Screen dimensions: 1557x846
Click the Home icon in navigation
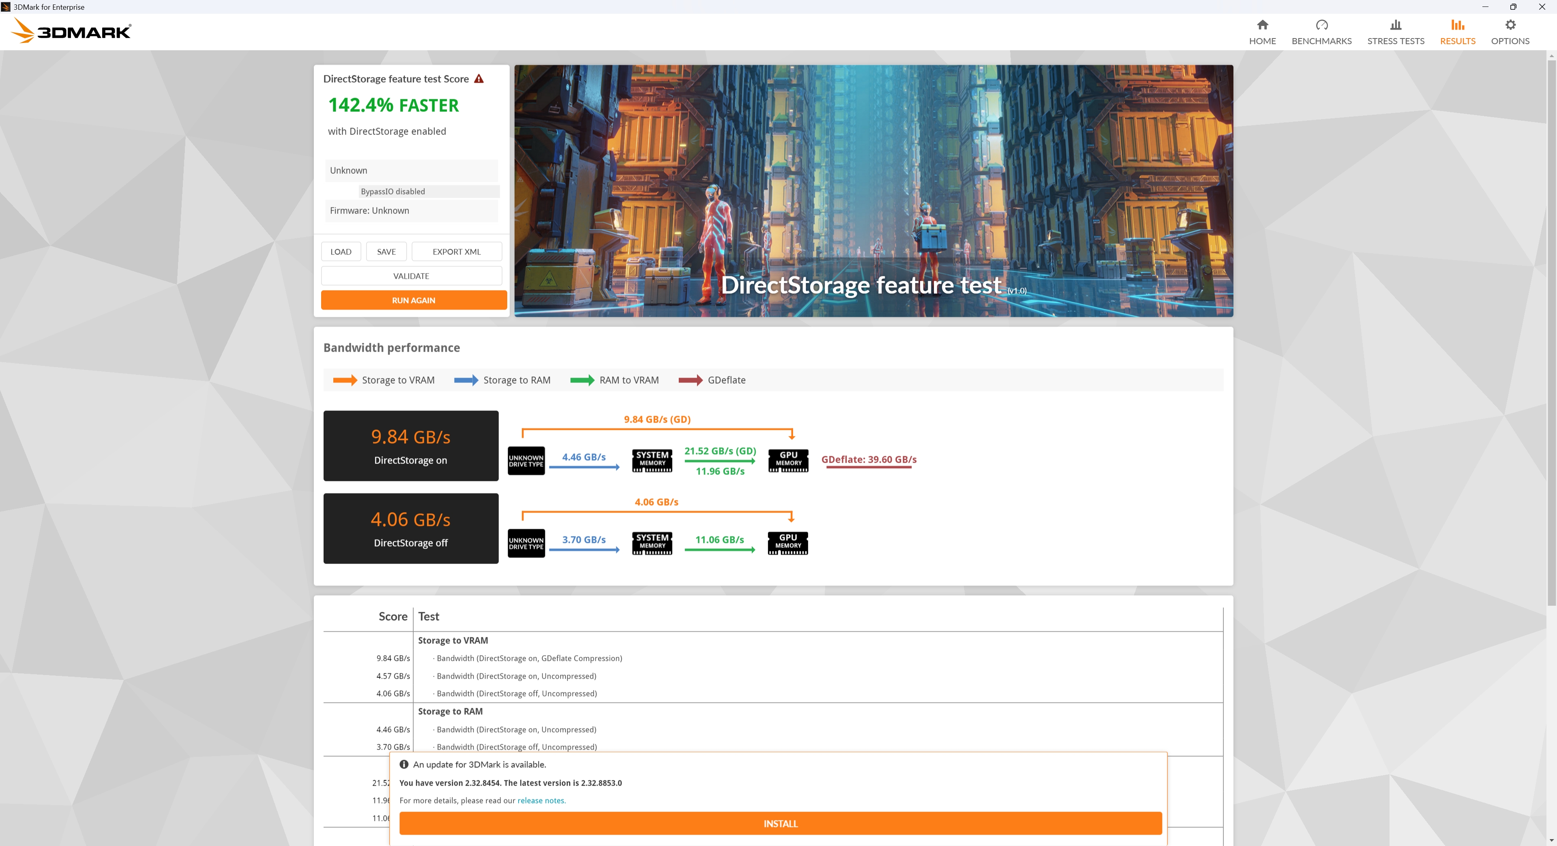(1262, 26)
